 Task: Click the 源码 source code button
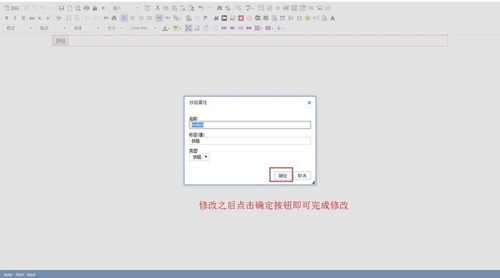(x=12, y=8)
